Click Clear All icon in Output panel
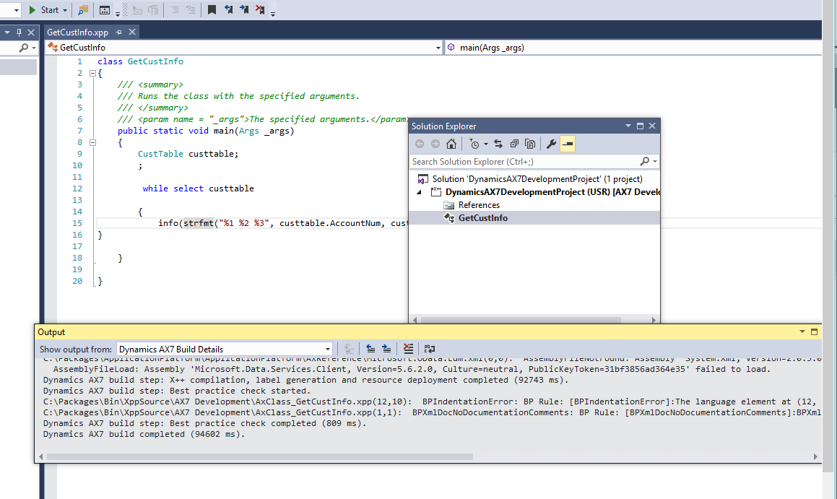This screenshot has width=837, height=499. point(409,349)
